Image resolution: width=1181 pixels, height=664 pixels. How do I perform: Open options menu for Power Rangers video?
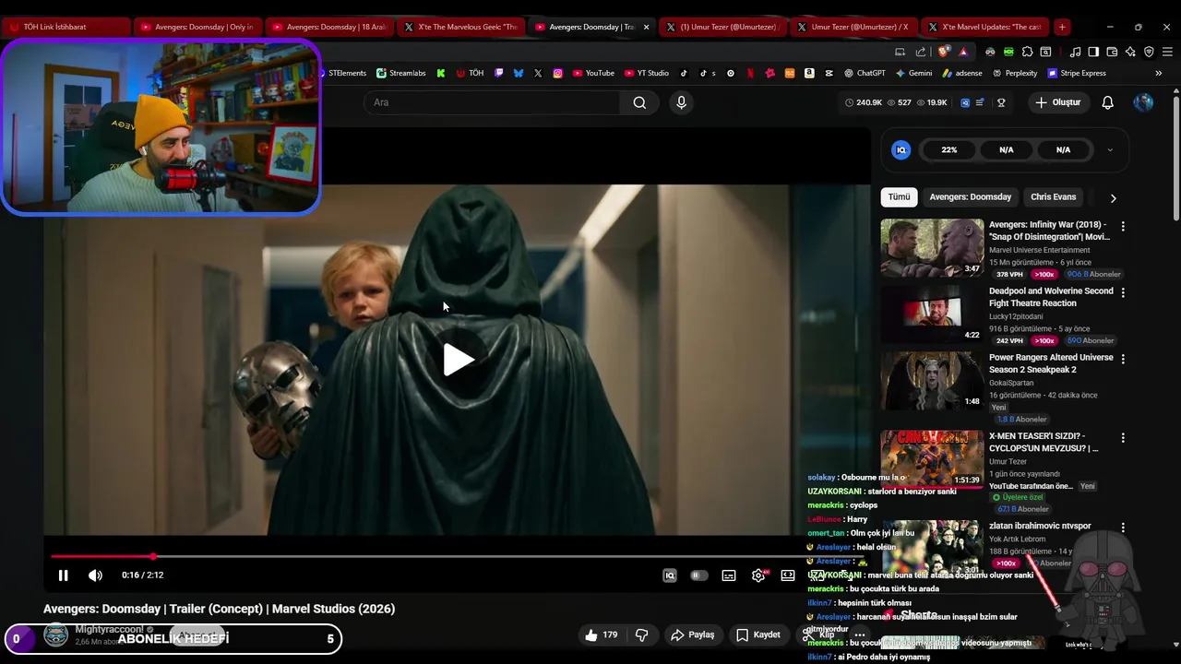click(x=1123, y=358)
